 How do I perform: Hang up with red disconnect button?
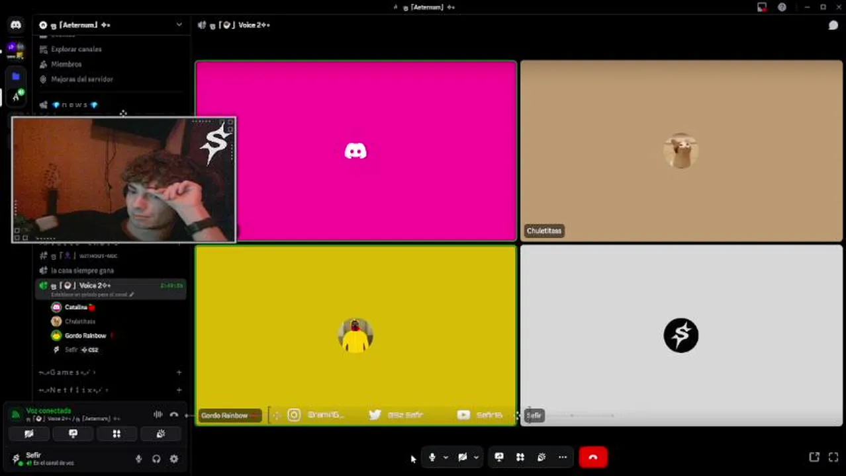point(593,457)
